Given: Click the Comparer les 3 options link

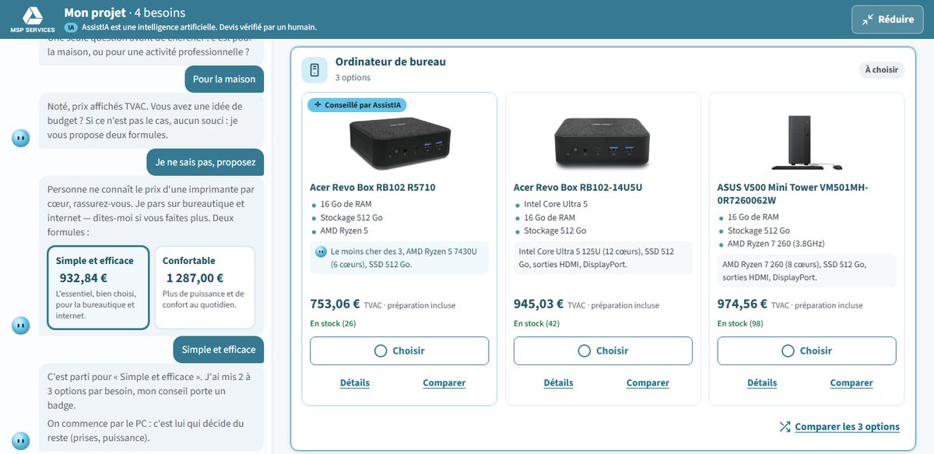Looking at the screenshot, I should 847,427.
